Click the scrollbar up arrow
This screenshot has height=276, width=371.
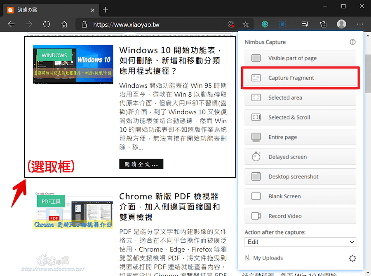(x=368, y=36)
